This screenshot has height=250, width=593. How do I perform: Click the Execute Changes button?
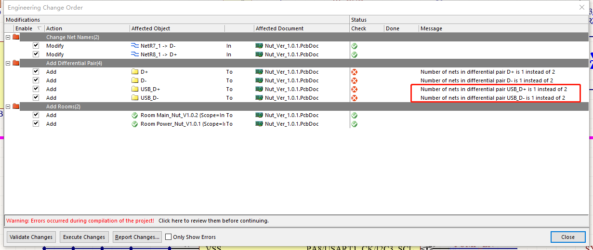pyautogui.click(x=84, y=237)
